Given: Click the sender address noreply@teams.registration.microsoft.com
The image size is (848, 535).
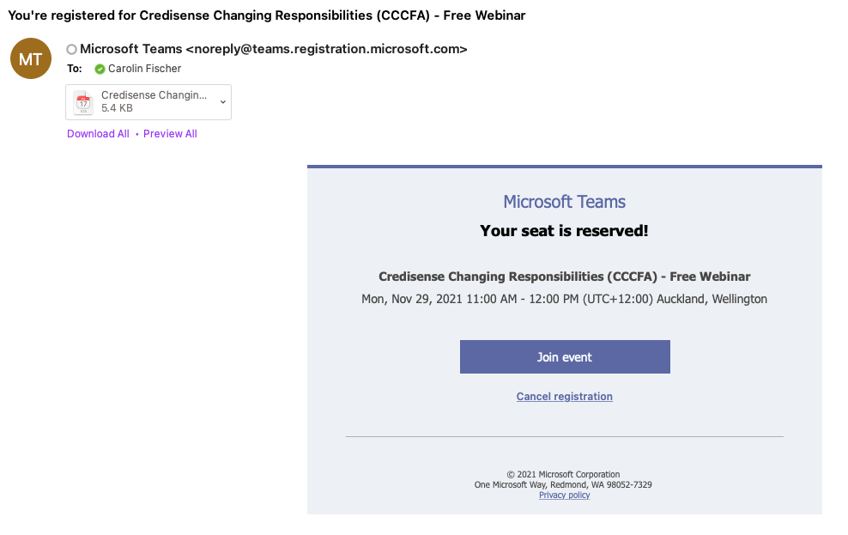Looking at the screenshot, I should (327, 49).
